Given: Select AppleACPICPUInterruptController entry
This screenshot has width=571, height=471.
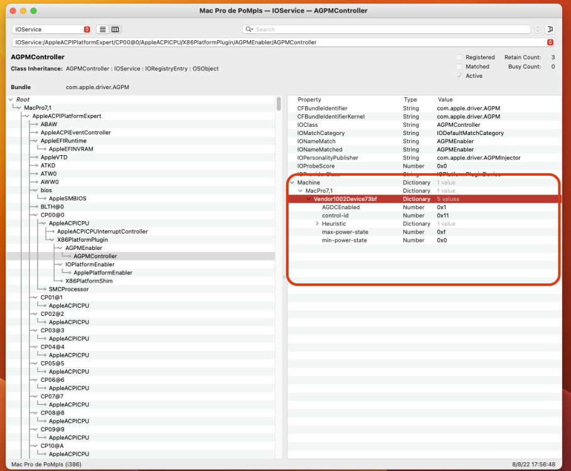Looking at the screenshot, I should click(x=102, y=231).
